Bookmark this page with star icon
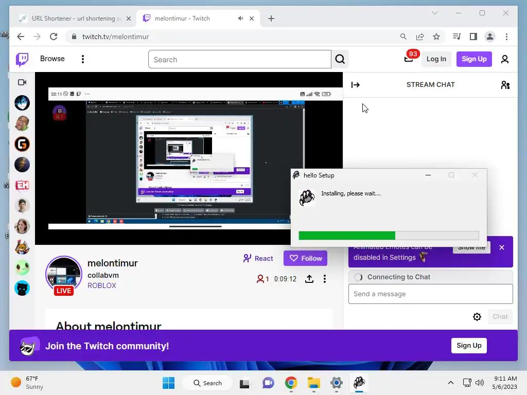 (436, 37)
